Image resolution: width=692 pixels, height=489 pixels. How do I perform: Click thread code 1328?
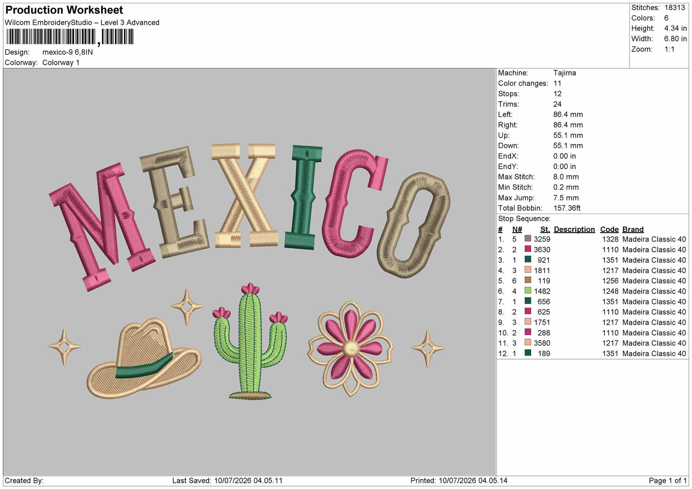pyautogui.click(x=610, y=239)
